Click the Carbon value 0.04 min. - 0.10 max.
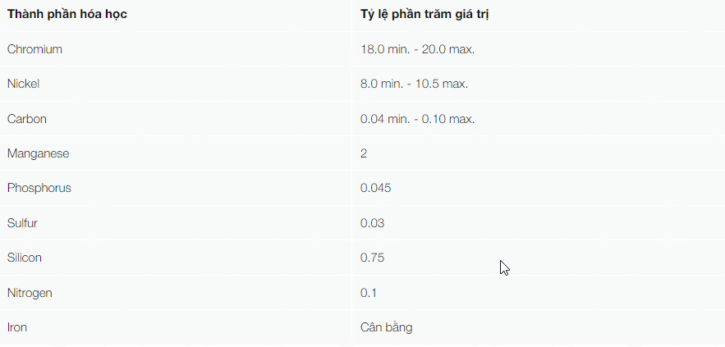The height and width of the screenshot is (347, 725). click(418, 119)
